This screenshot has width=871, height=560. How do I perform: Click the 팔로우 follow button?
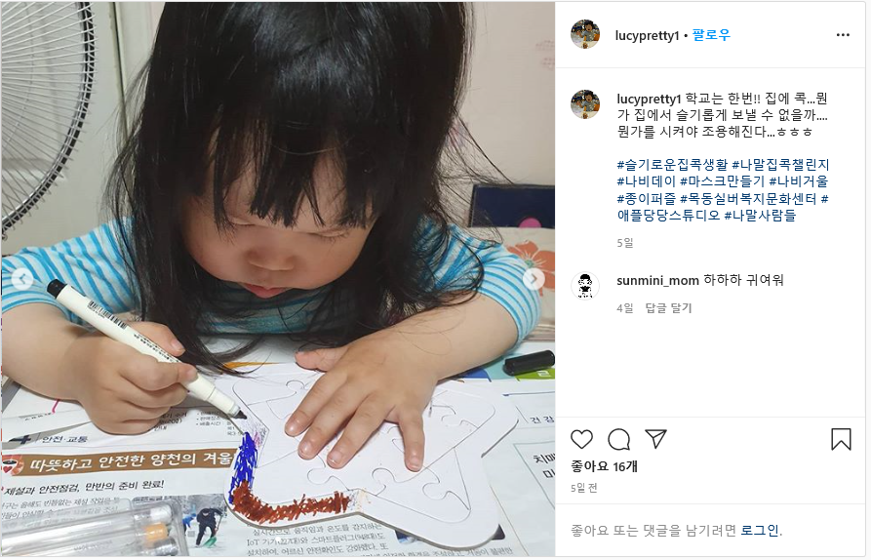pos(711,35)
